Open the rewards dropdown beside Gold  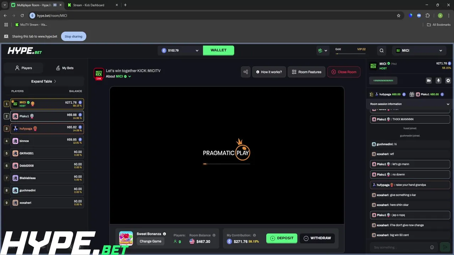pos(322,51)
